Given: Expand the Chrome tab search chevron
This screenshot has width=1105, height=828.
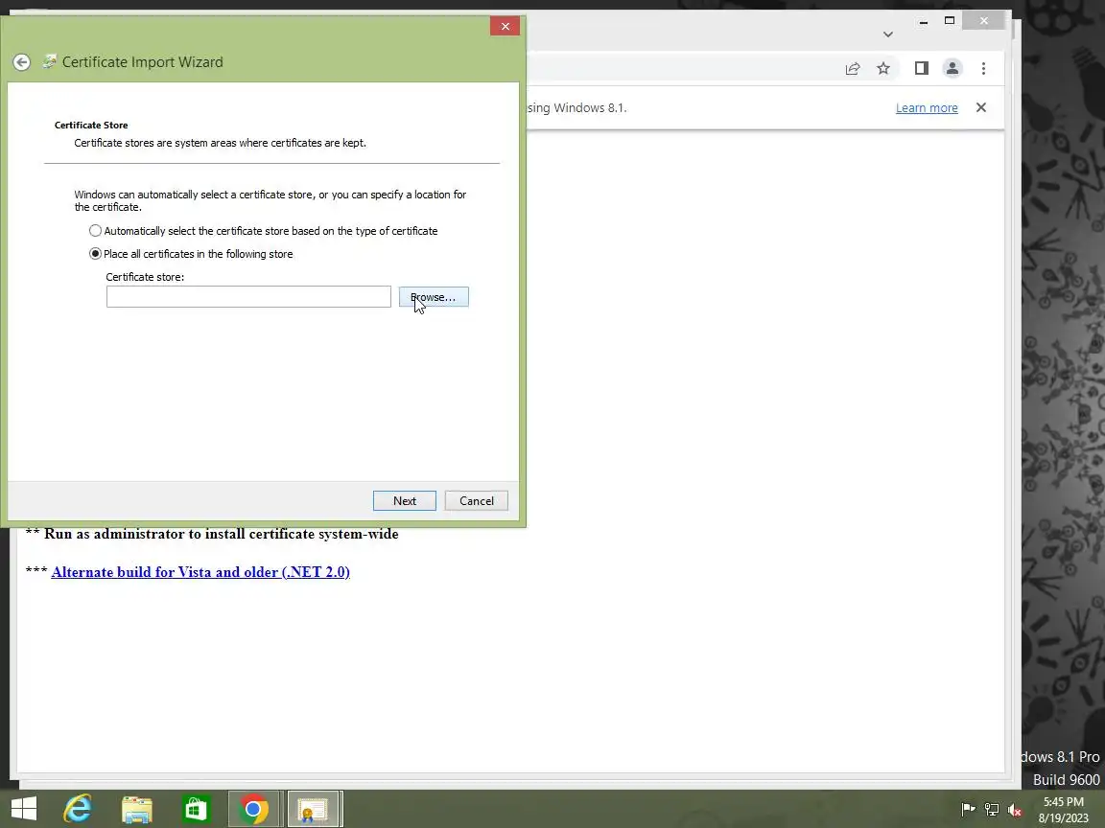Looking at the screenshot, I should (888, 34).
